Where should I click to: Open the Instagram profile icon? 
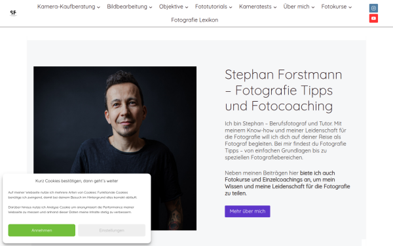click(373, 8)
